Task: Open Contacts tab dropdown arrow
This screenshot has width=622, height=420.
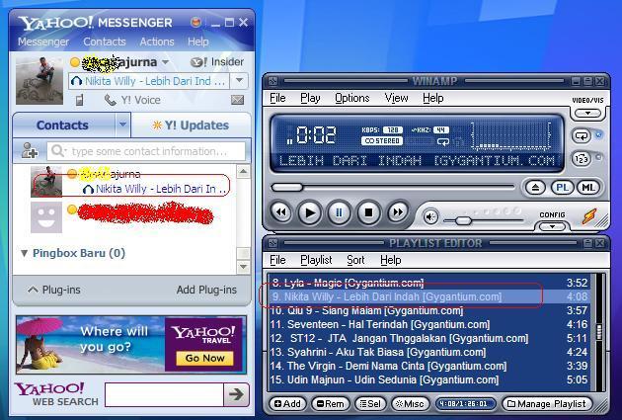Action: (x=123, y=125)
